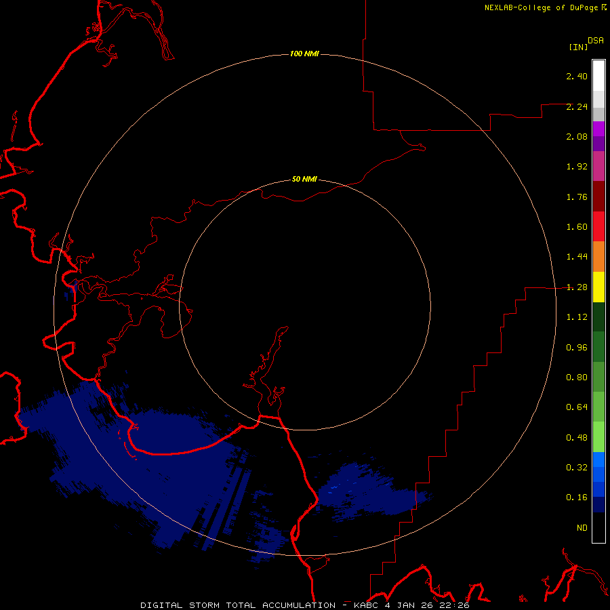Select the 0.80 legend value
The image size is (610, 610).
pos(577,378)
